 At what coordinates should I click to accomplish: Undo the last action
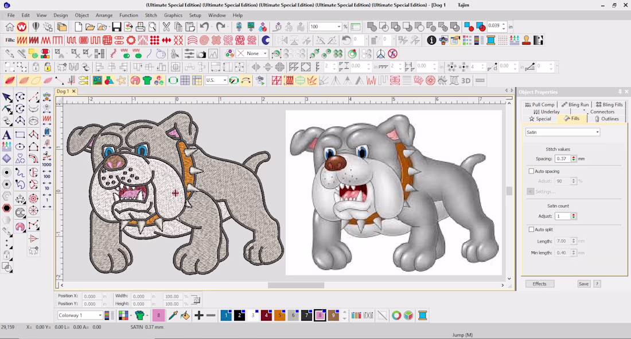click(x=205, y=27)
